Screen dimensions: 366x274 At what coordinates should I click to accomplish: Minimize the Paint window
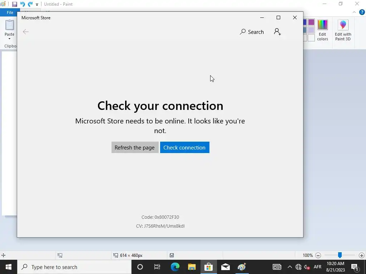(325, 4)
